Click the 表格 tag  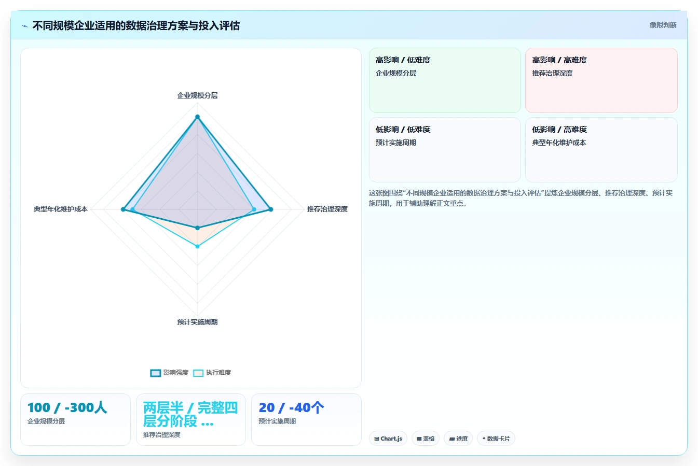pyautogui.click(x=426, y=439)
